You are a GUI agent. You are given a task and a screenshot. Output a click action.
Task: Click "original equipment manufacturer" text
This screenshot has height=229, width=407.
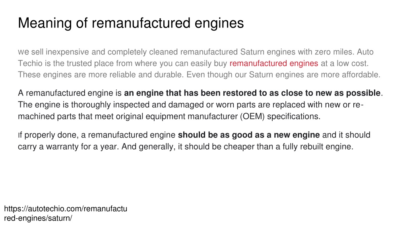(177, 116)
